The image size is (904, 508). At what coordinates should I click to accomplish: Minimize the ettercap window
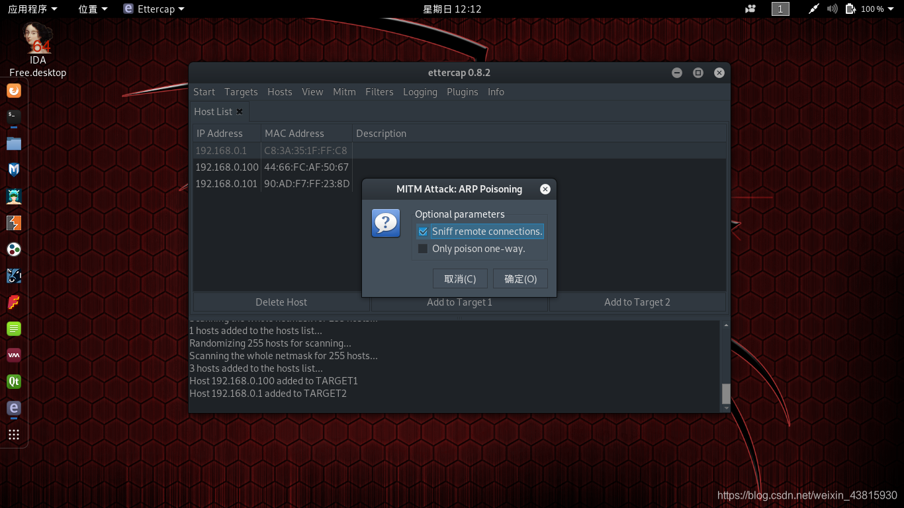[x=677, y=73]
